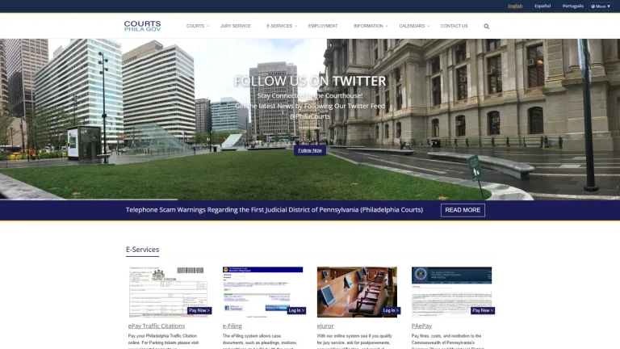
Task: Click the e-Filing screenshot thumbnail
Action: click(x=262, y=292)
